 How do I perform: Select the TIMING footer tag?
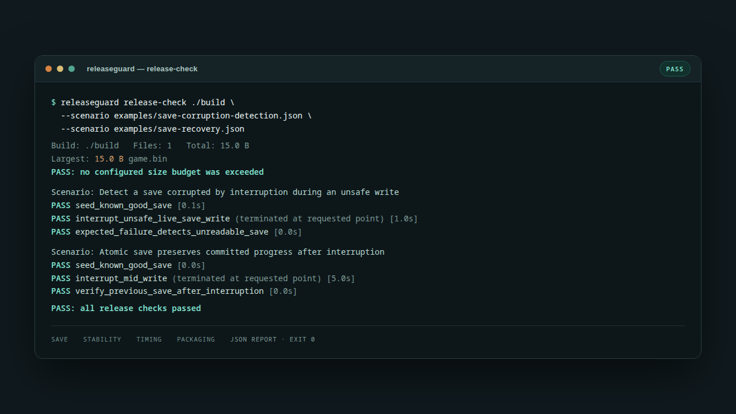149,339
